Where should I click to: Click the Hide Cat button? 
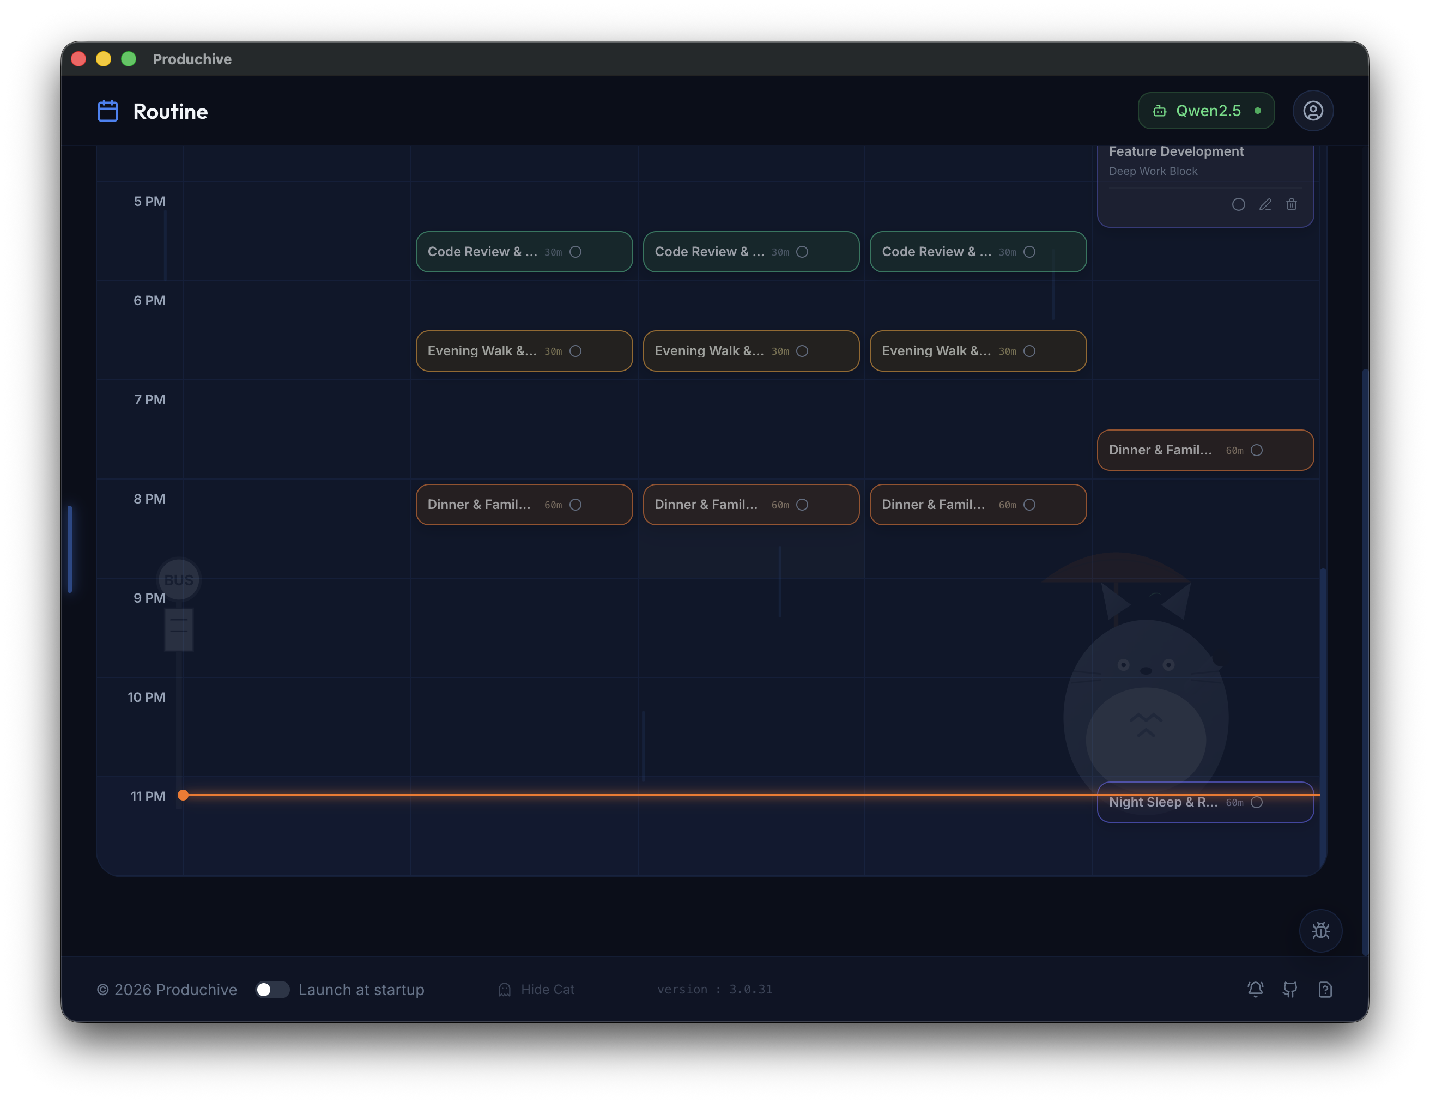tap(536, 989)
